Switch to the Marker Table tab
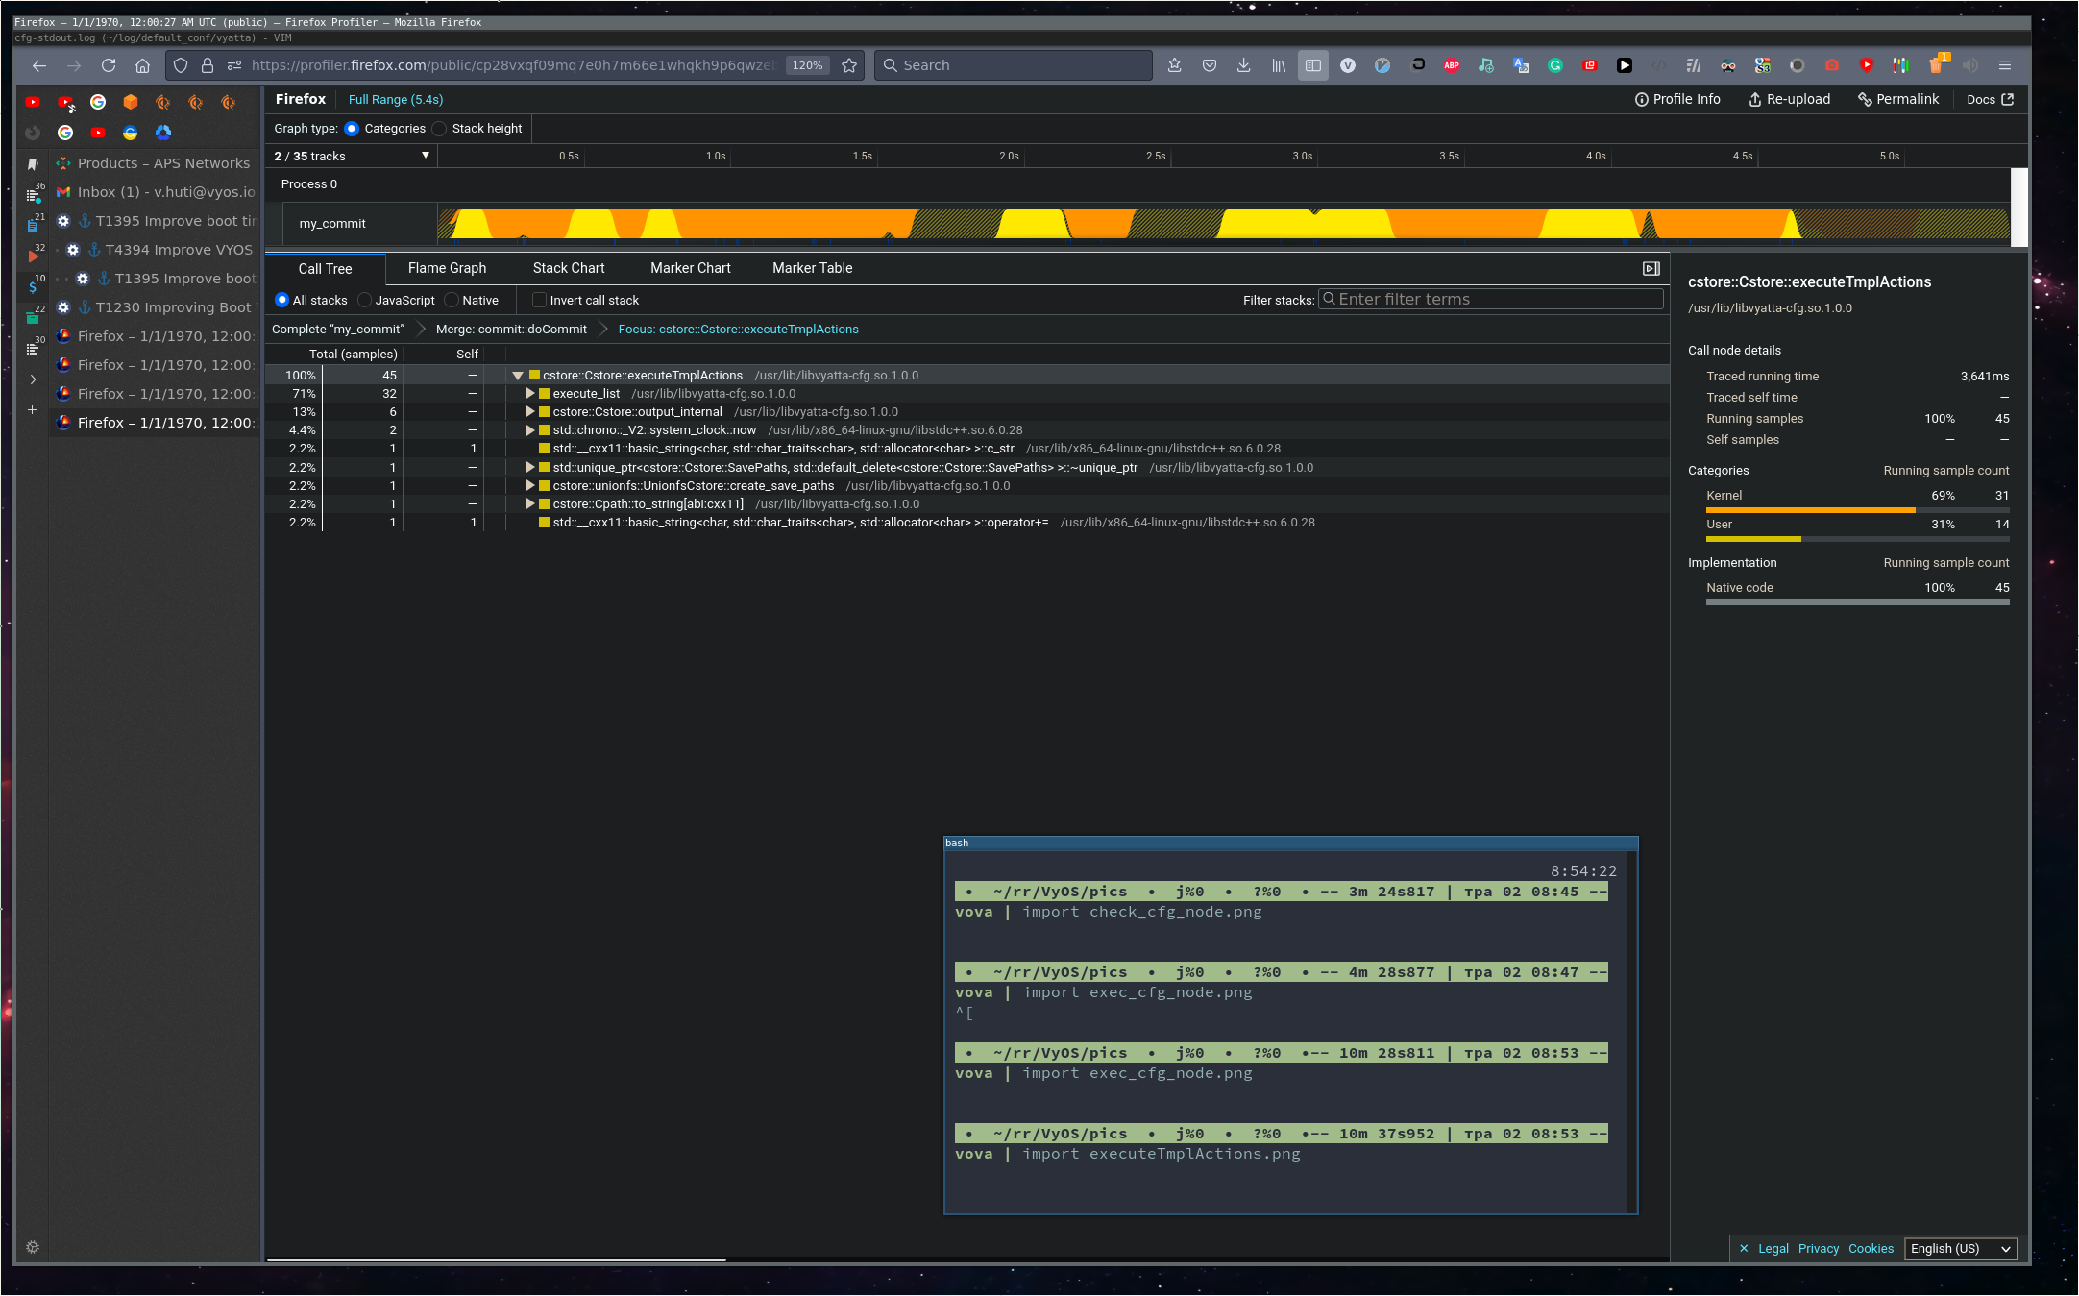The width and height of the screenshot is (2079, 1296). 812,268
